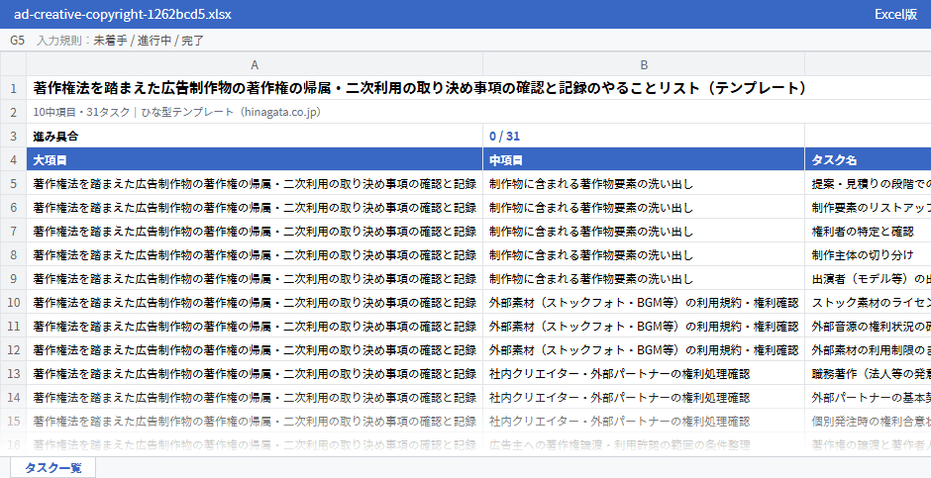Click the タスク名 column heading cell
Screen dimensions: 931x478
point(868,159)
